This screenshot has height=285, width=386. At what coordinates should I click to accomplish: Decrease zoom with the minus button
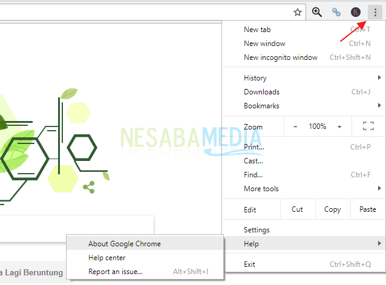pyautogui.click(x=295, y=126)
